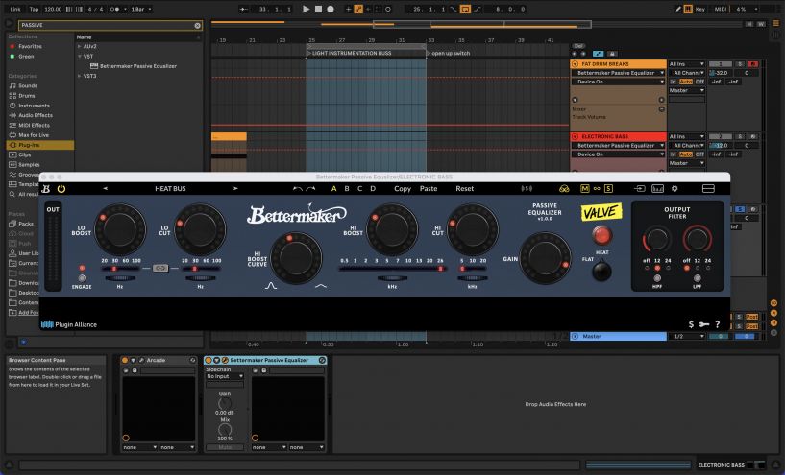Toggle the HPF output filter button
The width and height of the screenshot is (785, 475).
pyautogui.click(x=657, y=278)
